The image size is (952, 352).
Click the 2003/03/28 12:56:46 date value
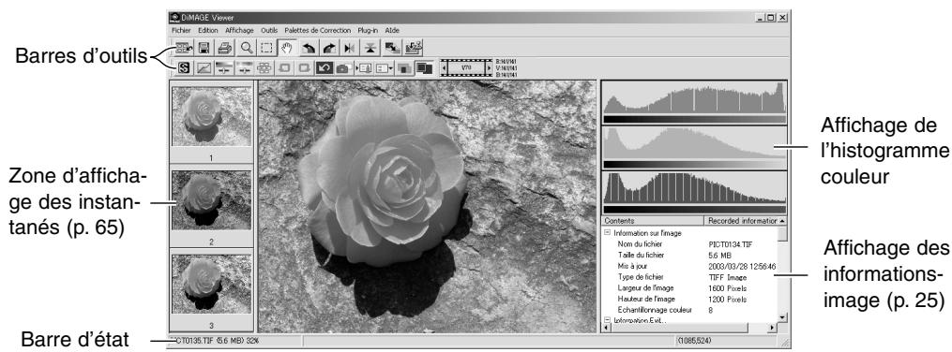coord(742,266)
